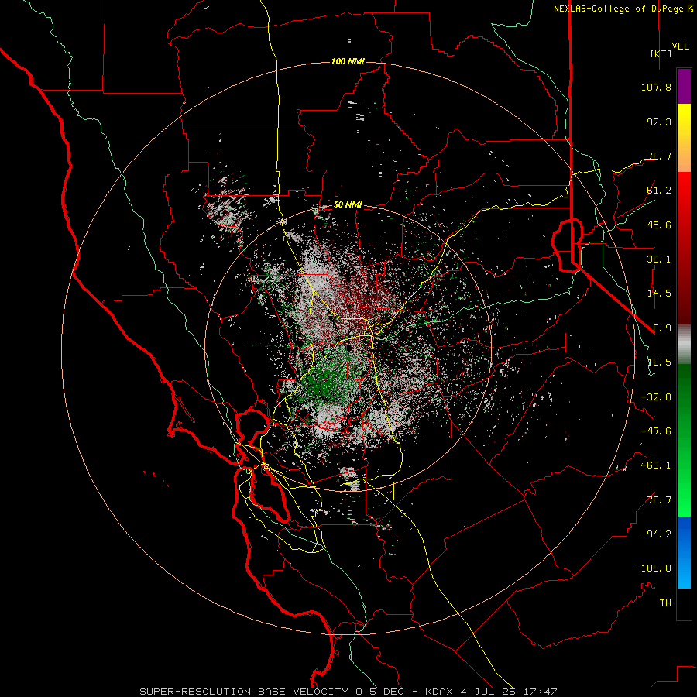Click the 30.1 velocity scale value
This screenshot has width=697, height=697.
pyautogui.click(x=659, y=259)
